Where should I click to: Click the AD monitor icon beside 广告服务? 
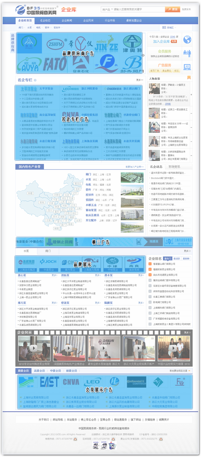point(187,67)
